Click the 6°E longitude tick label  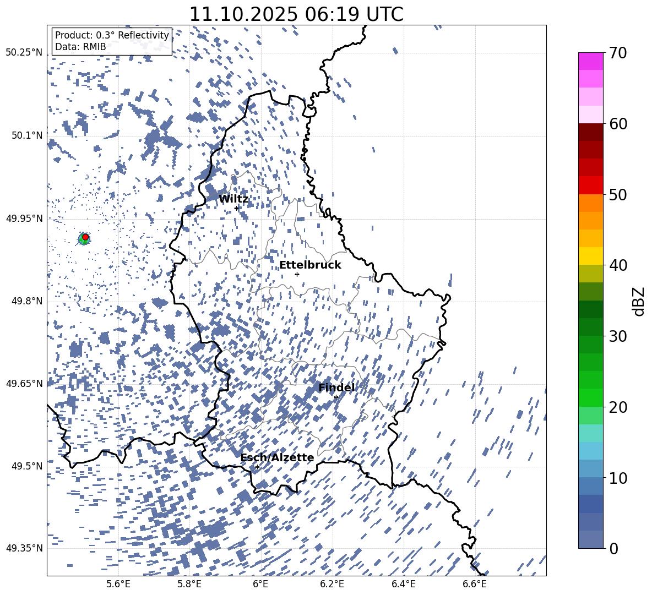point(260,584)
